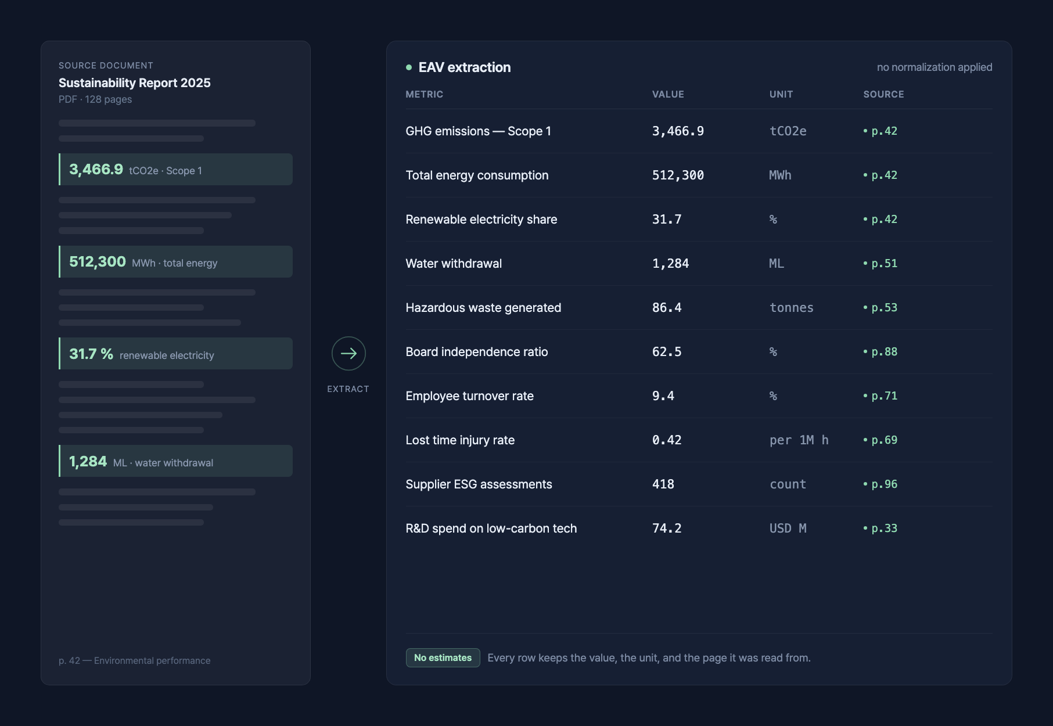Click the 74.2 R&D spend value
This screenshot has width=1053, height=726.
tap(667, 529)
